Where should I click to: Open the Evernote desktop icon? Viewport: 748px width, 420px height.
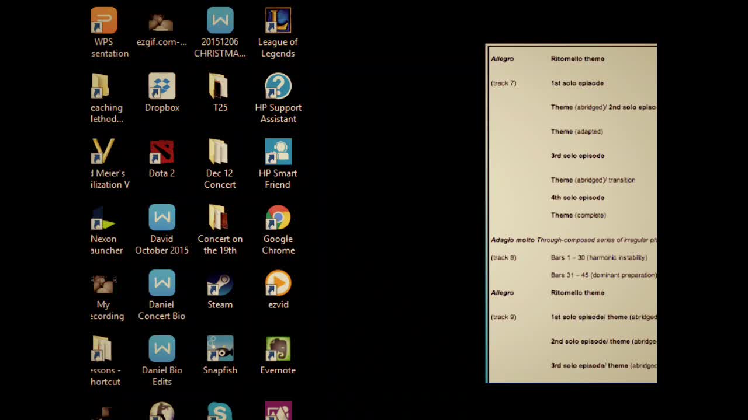tap(278, 349)
